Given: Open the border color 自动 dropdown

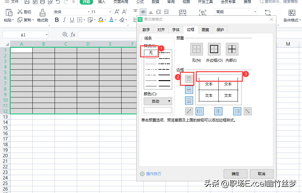Looking at the screenshot, I should click(158, 101).
